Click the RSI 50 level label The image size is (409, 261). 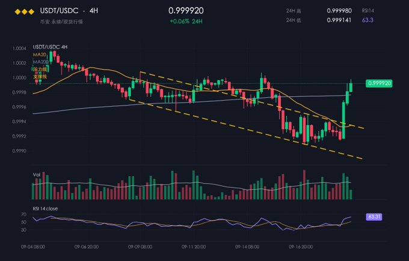click(x=23, y=222)
